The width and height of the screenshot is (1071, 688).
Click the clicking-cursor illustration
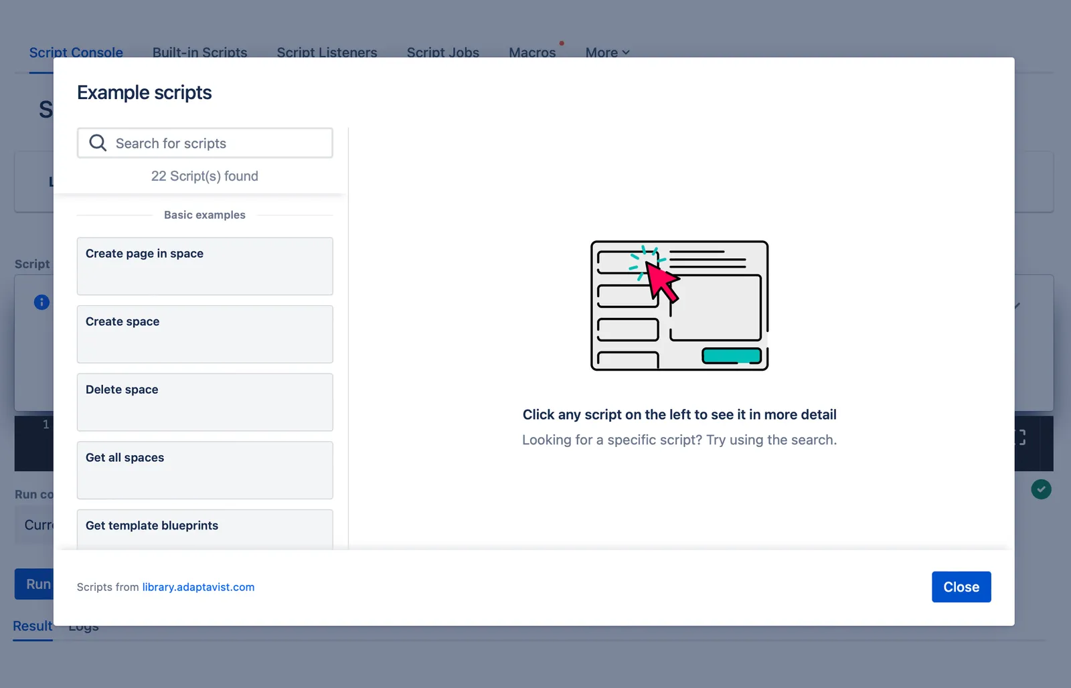[679, 306]
